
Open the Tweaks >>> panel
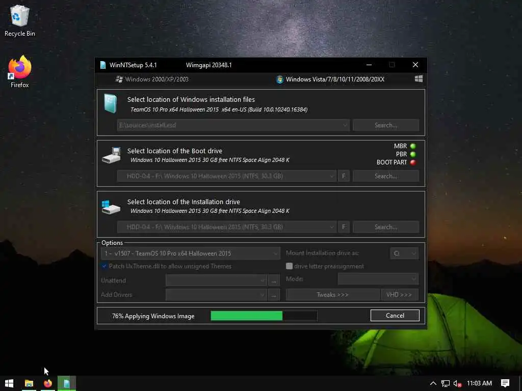pos(332,295)
